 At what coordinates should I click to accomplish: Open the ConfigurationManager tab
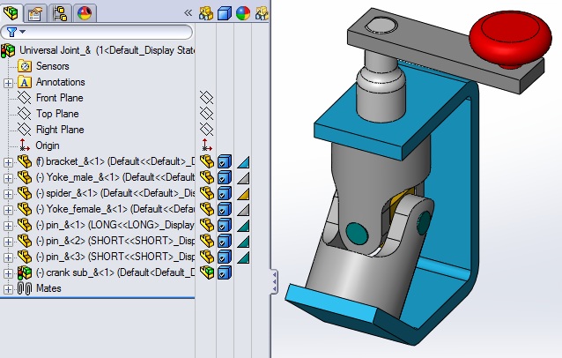(x=61, y=12)
